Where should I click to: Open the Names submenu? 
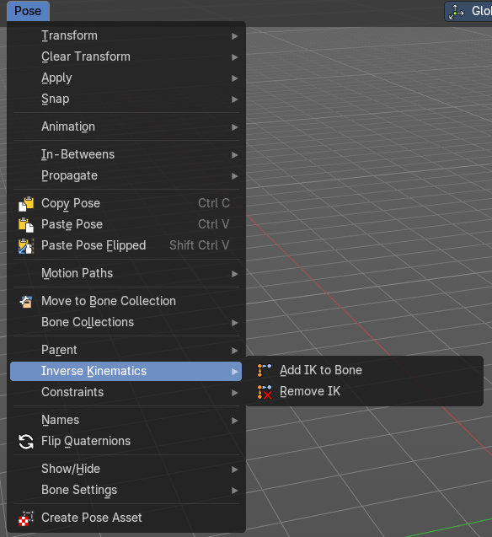coord(126,420)
